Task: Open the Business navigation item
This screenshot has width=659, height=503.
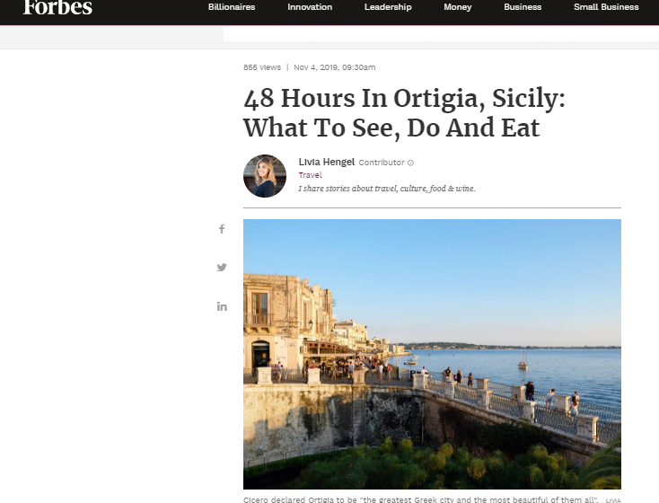Action: [523, 7]
